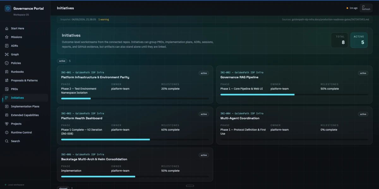
Task: Click the active group header badge
Action: tap(62, 61)
